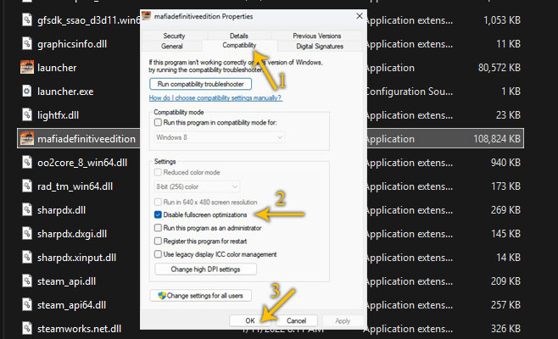Click the sharpdx.dxgi.dll file icon
Screen dimensions: 558x339
pyautogui.click(x=27, y=233)
